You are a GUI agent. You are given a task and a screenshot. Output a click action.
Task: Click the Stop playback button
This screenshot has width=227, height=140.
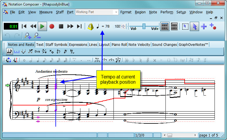tap(61, 26)
